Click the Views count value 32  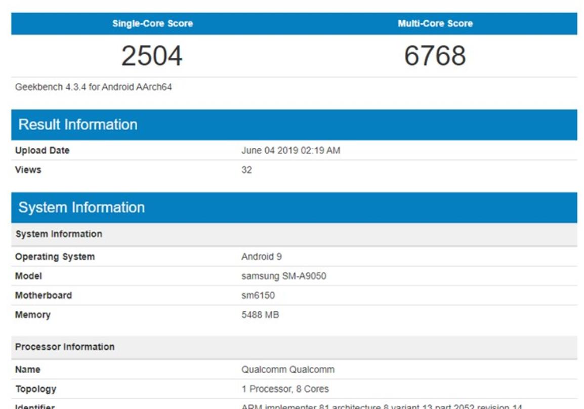pos(246,170)
